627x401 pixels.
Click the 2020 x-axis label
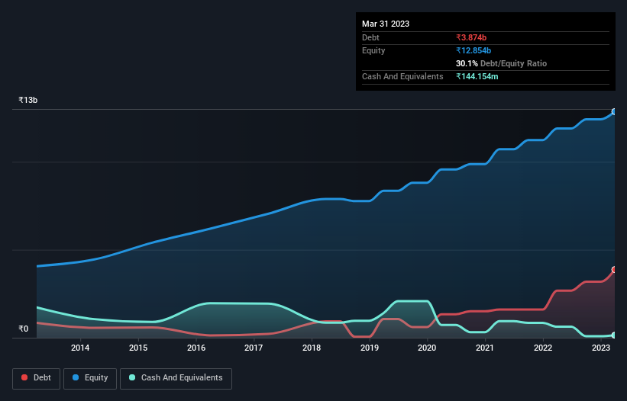(x=427, y=348)
